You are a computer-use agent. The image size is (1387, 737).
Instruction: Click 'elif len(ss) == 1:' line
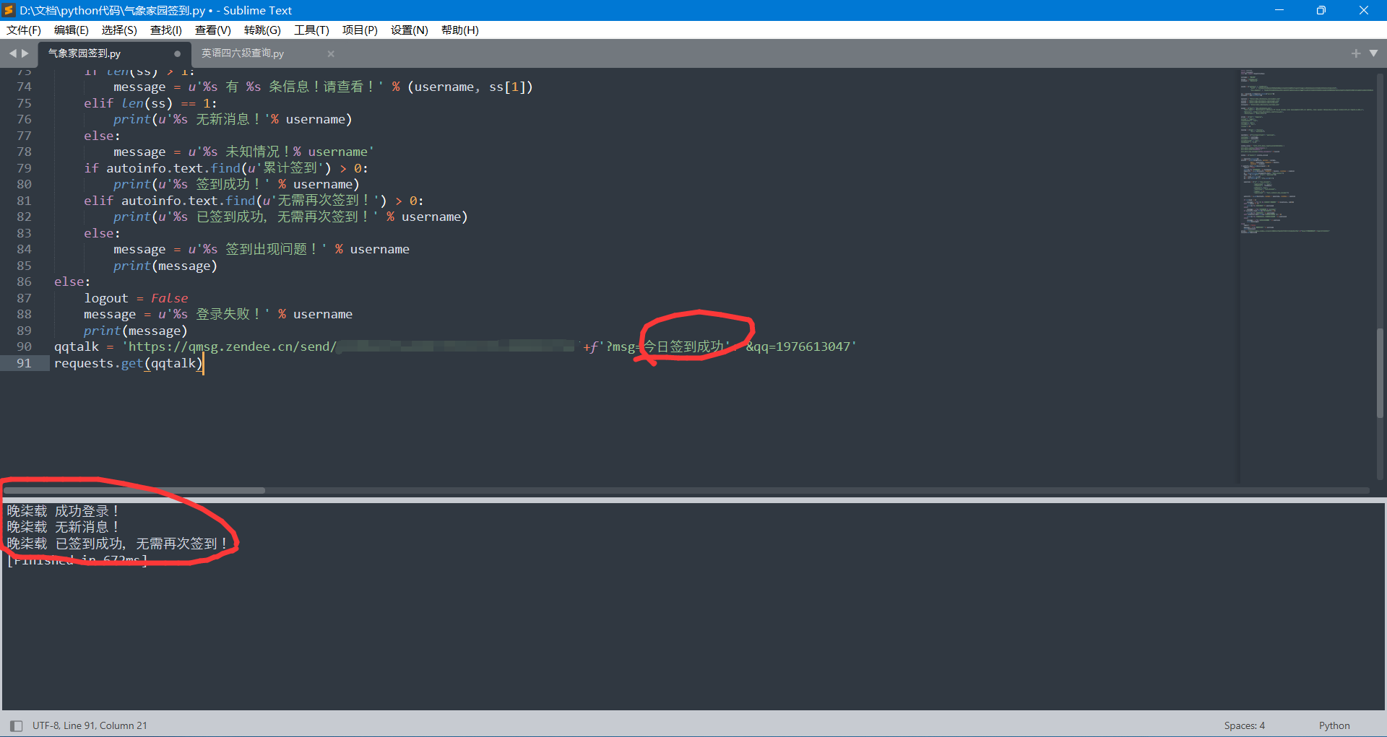coord(150,103)
